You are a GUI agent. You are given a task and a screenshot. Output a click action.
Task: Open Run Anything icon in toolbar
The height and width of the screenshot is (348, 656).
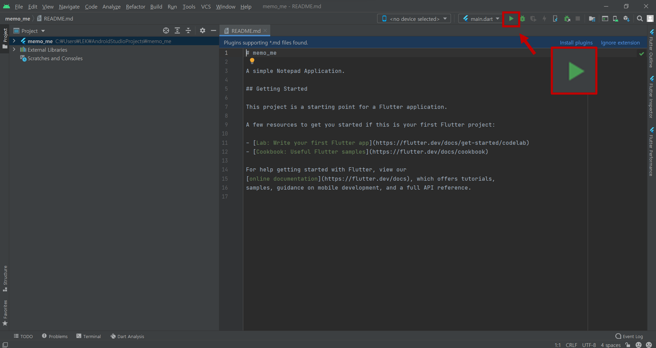tap(605, 18)
